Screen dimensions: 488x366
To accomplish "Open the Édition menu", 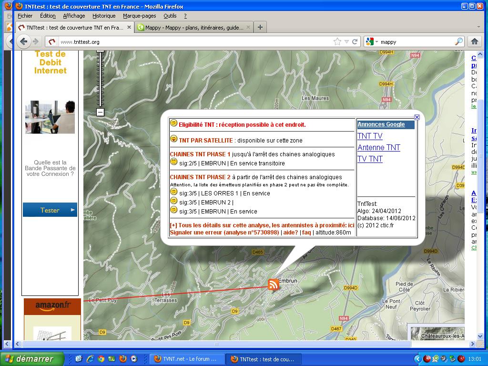I will pyautogui.click(x=48, y=16).
